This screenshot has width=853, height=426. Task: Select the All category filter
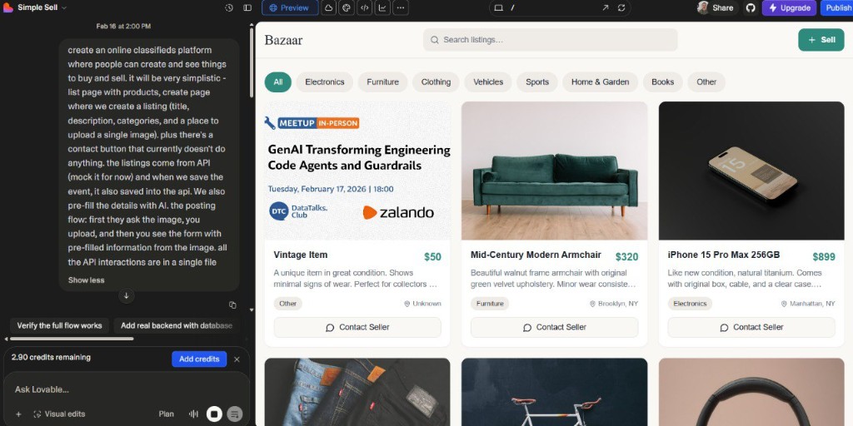pyautogui.click(x=278, y=82)
